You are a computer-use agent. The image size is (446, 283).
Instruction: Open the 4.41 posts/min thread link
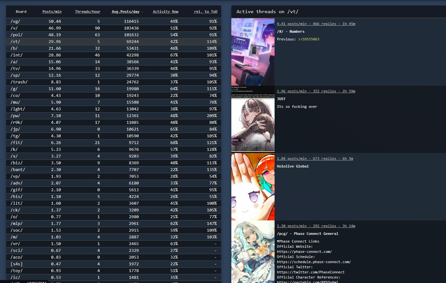[316, 24]
